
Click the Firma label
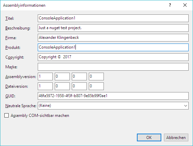click(11, 38)
